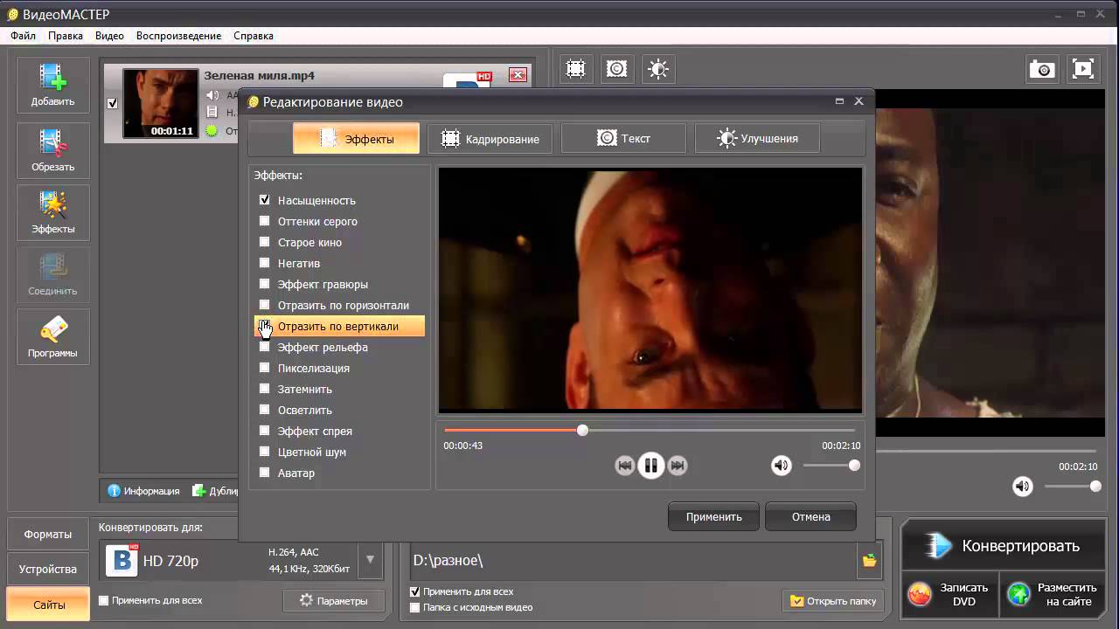The image size is (1119, 629).
Task: Click the dialog playback progress slider handle
Action: tap(583, 430)
